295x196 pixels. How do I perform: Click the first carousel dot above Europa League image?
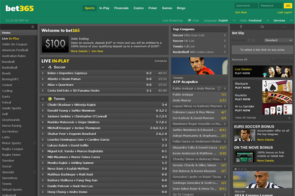(x=236, y=169)
